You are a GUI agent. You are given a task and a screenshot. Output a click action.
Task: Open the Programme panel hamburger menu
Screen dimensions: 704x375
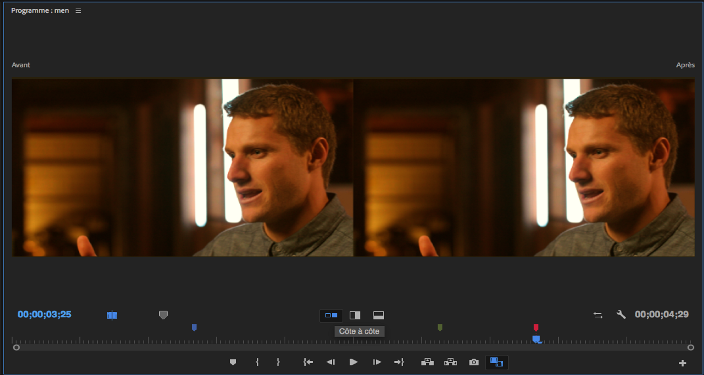tap(78, 11)
